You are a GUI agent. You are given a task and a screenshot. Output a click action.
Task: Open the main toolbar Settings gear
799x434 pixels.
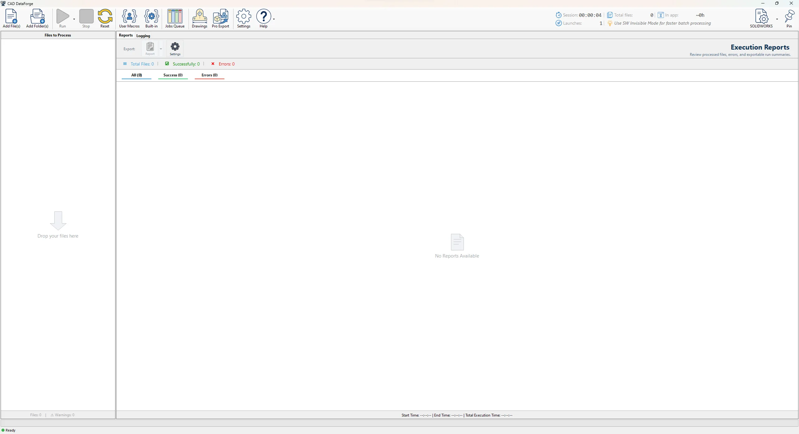tap(244, 18)
